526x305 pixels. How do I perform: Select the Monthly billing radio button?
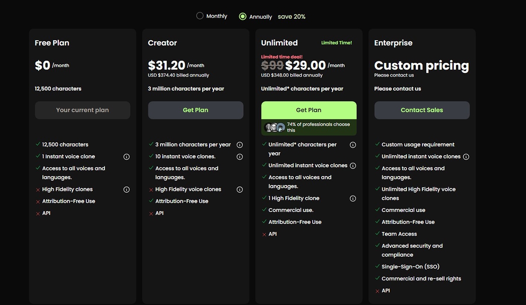tap(200, 16)
